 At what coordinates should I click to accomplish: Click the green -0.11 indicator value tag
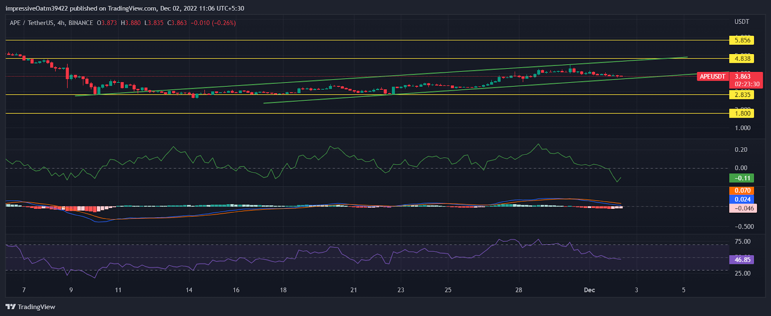click(x=742, y=179)
